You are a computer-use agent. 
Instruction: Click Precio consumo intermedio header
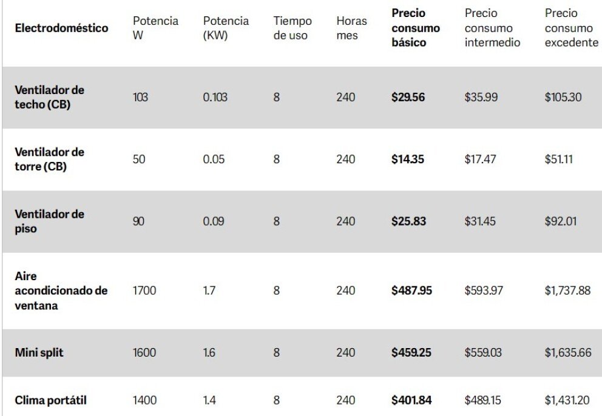pyautogui.click(x=492, y=28)
